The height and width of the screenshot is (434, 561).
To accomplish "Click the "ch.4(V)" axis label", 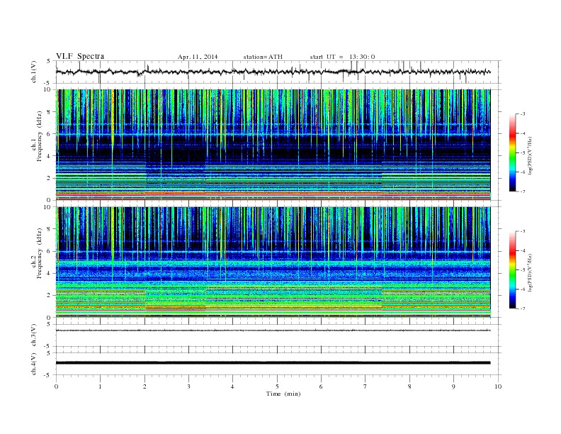I will coord(34,364).
